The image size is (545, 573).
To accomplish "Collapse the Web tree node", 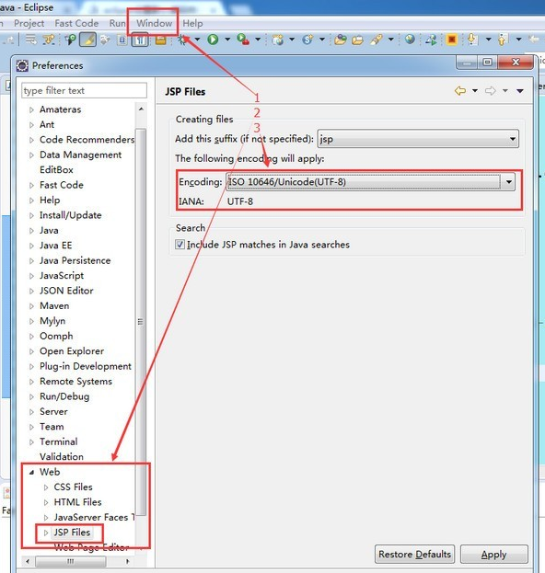I will pos(32,472).
